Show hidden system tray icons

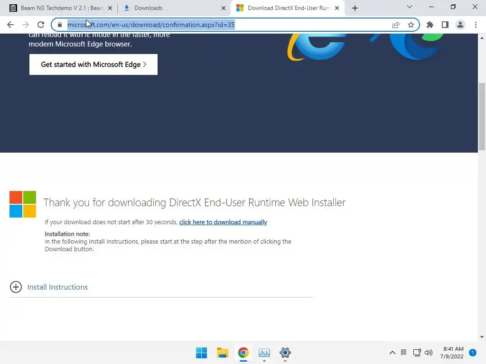click(x=393, y=353)
